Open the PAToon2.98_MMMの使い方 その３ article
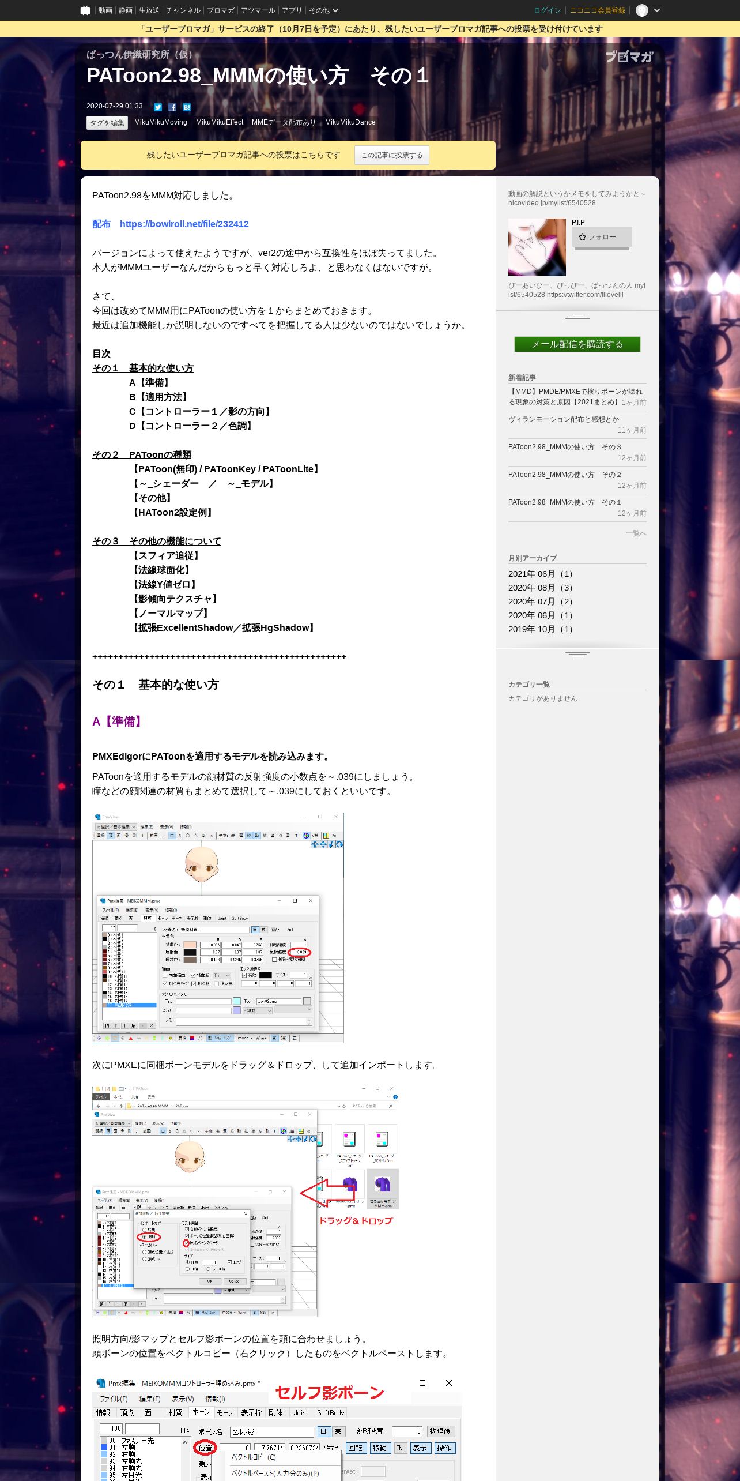This screenshot has height=1481, width=740. (x=565, y=447)
